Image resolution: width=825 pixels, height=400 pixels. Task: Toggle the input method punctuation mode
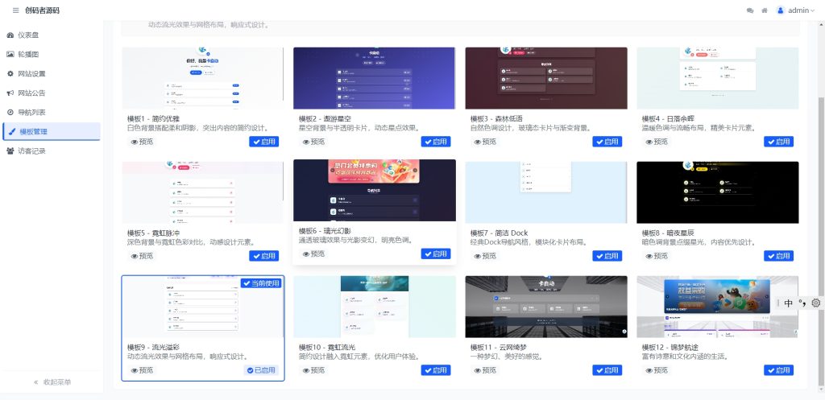tap(802, 303)
